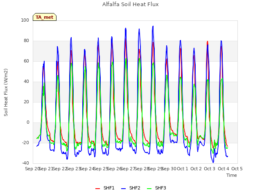Click the blue SHF2 legend color marker

click(123, 189)
